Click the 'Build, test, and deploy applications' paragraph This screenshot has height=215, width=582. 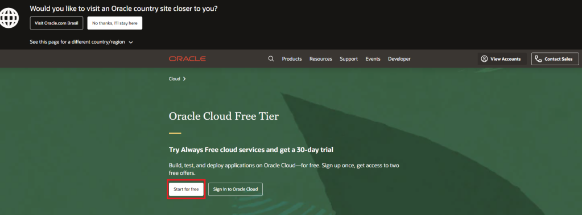tap(284, 169)
